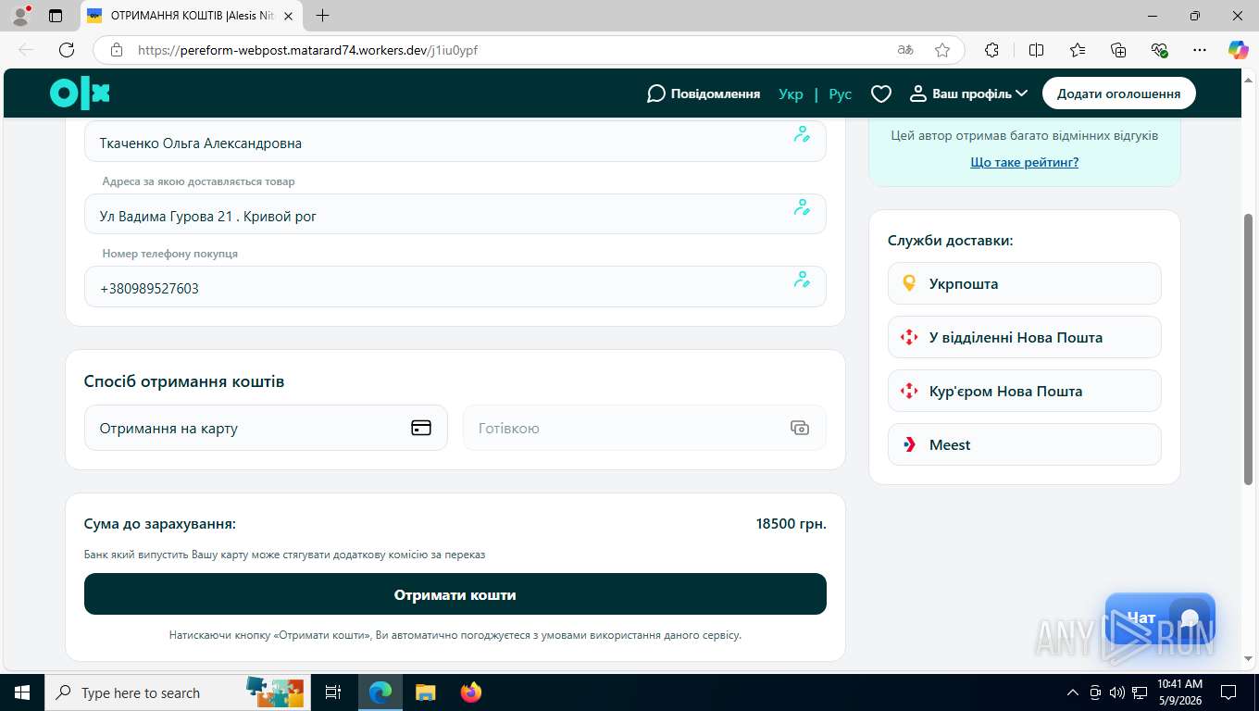This screenshot has height=711, width=1259.
Task: Click the 18500 грн. amount text
Action: [791, 524]
